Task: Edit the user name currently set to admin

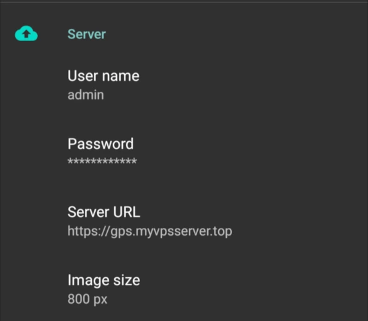Action: 184,85
